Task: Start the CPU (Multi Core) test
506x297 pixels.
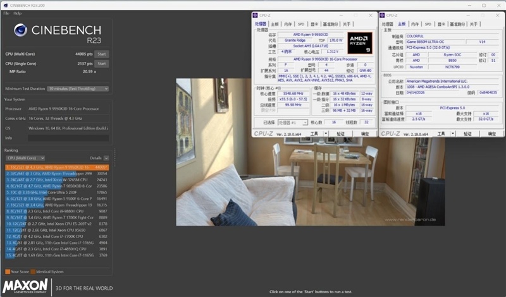Action: click(x=102, y=54)
